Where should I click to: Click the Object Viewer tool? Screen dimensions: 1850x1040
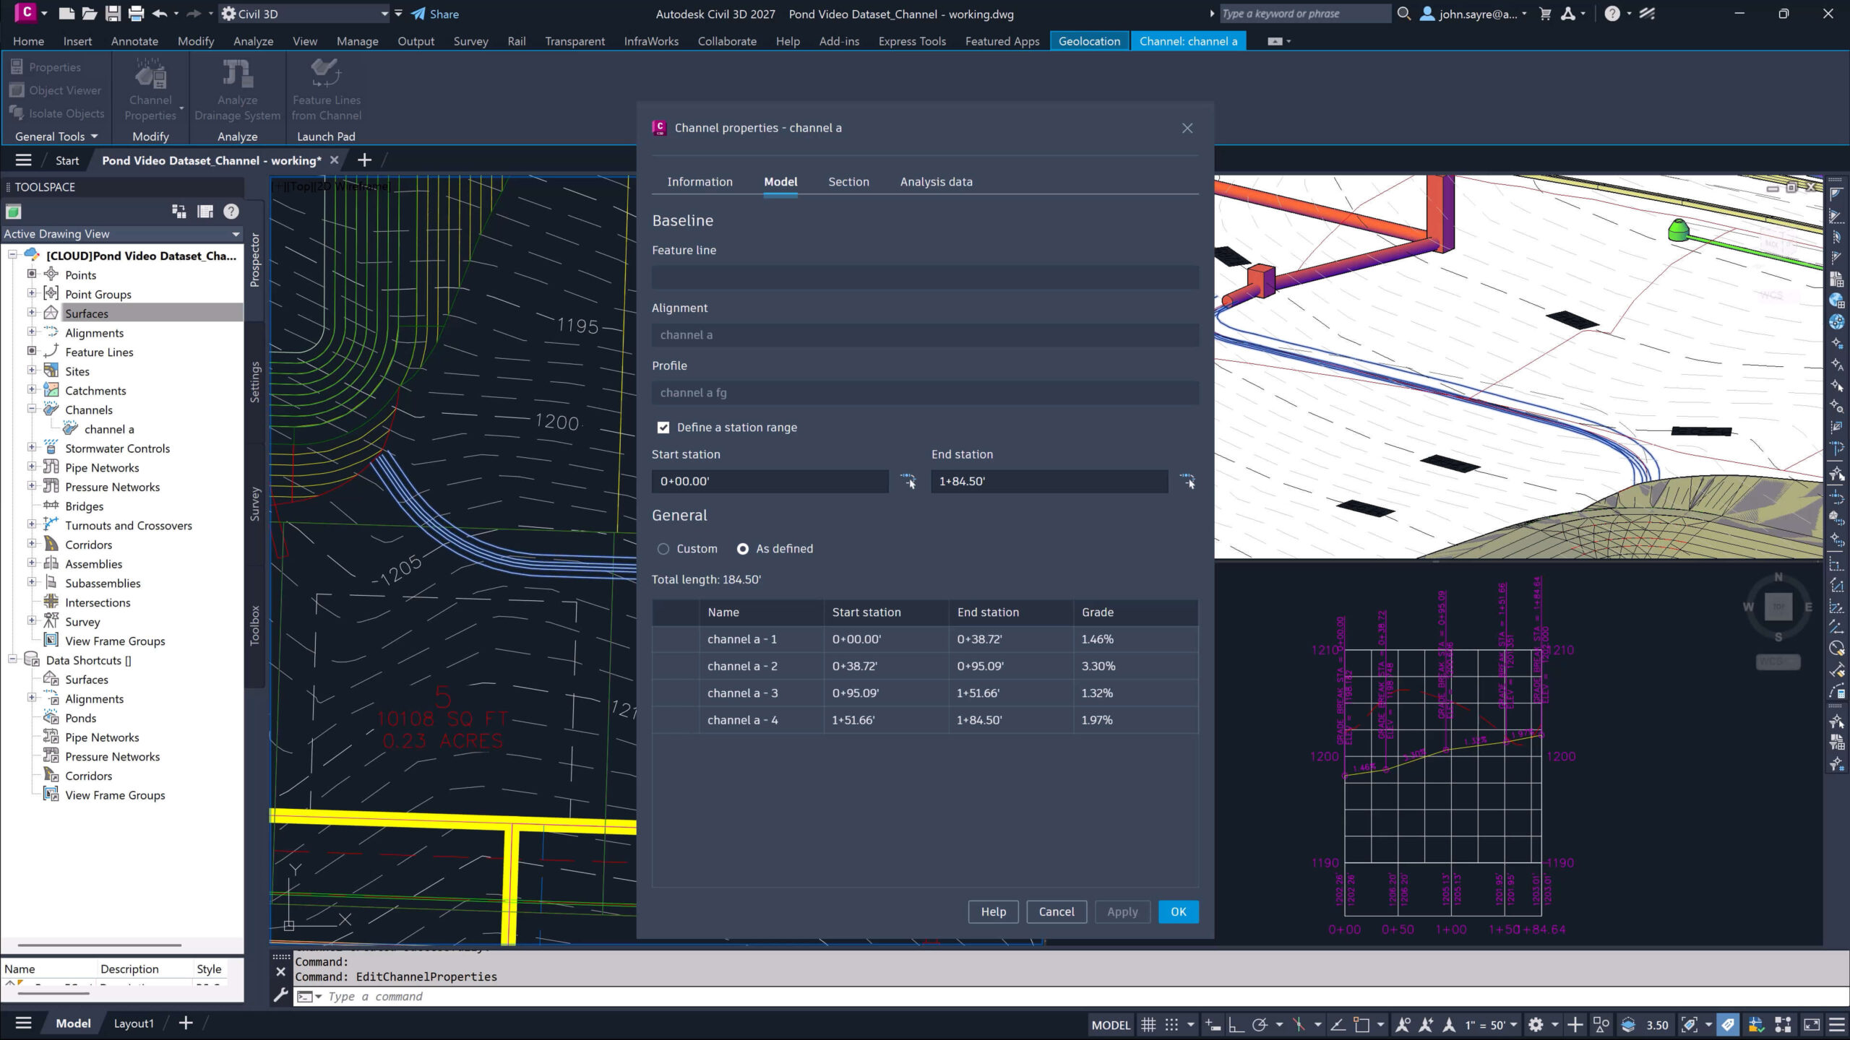point(56,90)
